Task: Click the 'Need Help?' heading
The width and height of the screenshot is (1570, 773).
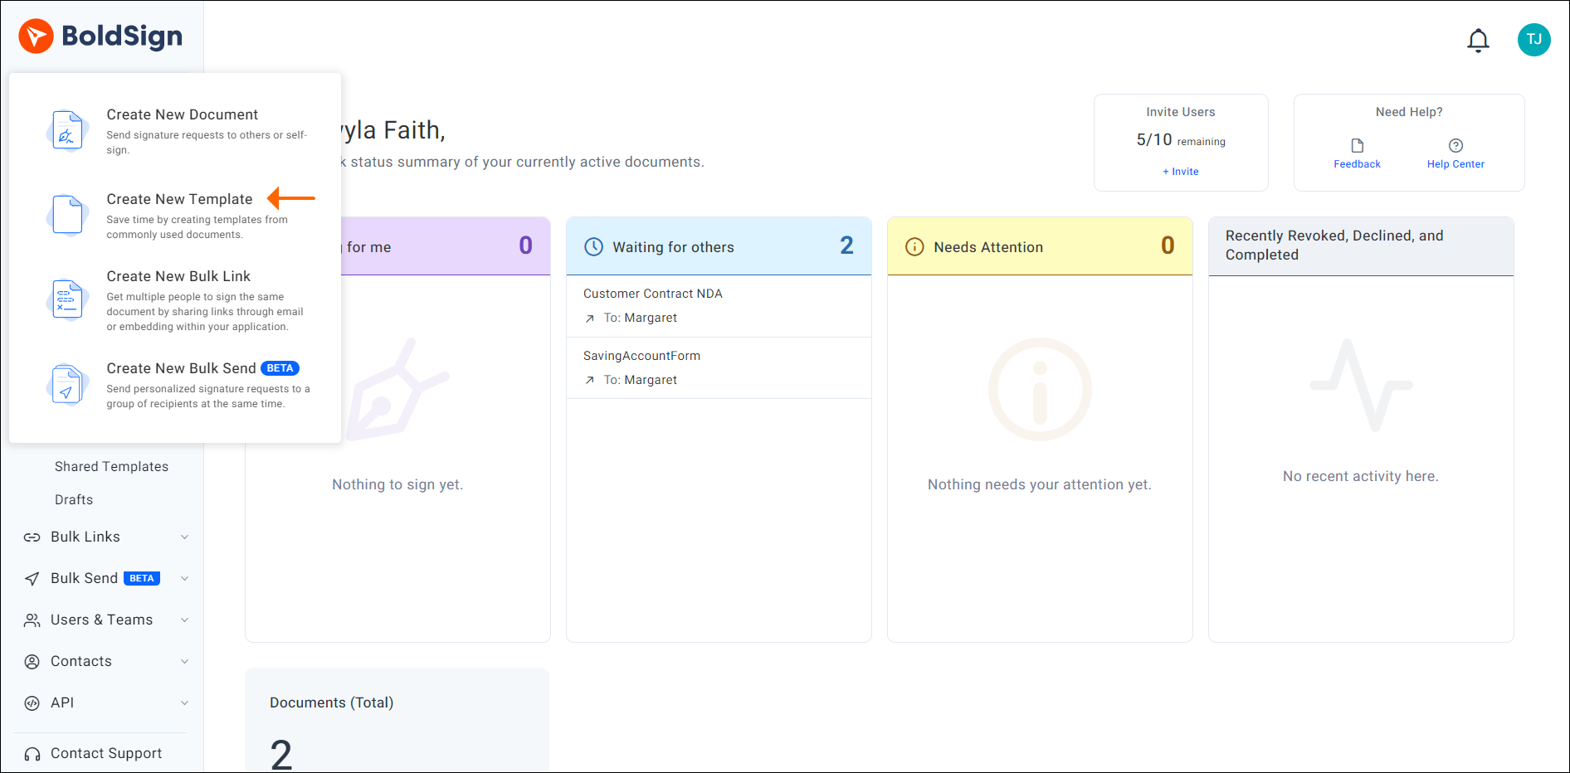Action: coord(1409,112)
